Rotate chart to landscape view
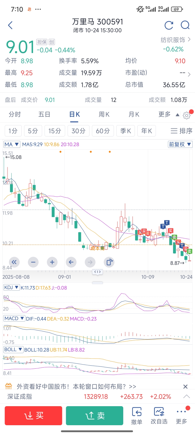The height and width of the screenshot is (435, 195). (x=109, y=262)
